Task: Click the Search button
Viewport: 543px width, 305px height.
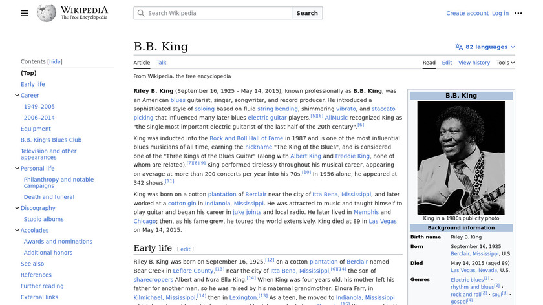Action: click(307, 13)
